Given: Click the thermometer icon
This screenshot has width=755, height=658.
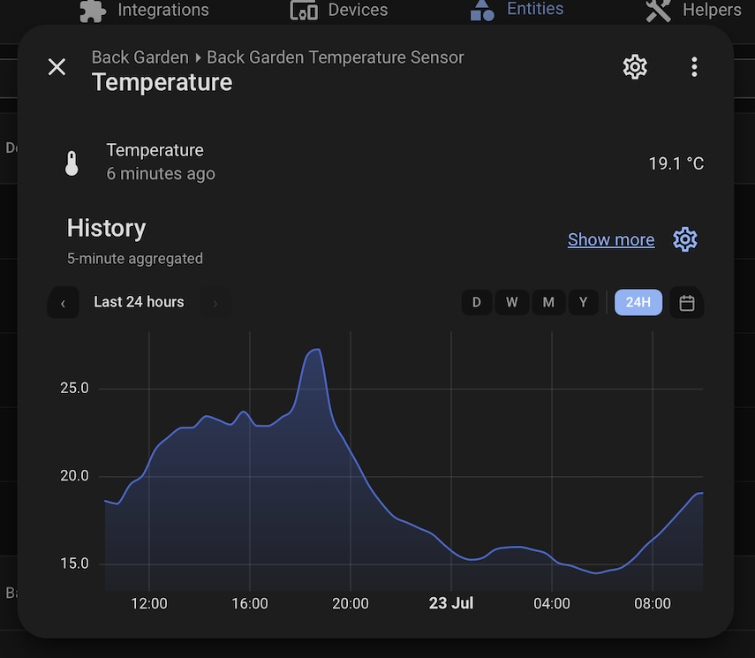Looking at the screenshot, I should tap(72, 163).
